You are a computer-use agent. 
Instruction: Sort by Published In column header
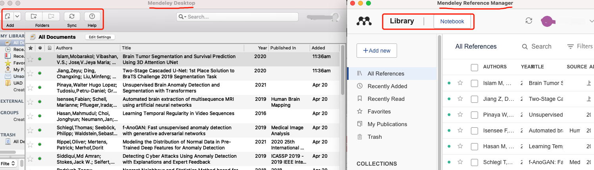tap(289, 48)
